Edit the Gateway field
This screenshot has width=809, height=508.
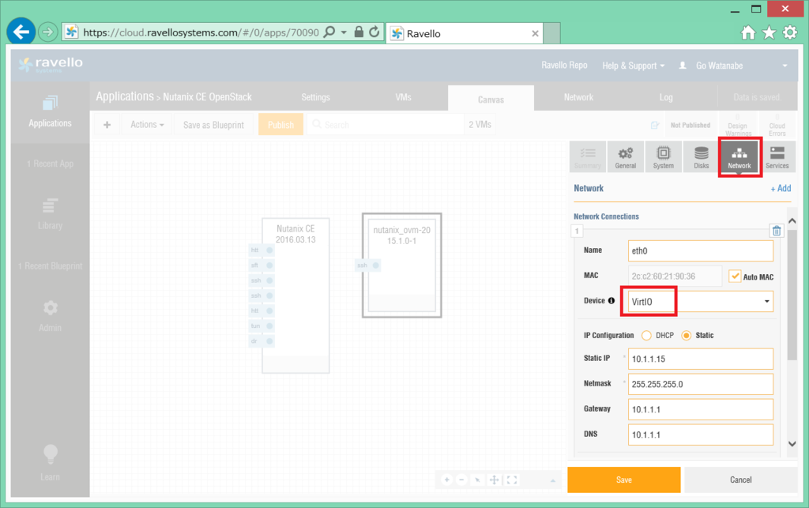(701, 409)
